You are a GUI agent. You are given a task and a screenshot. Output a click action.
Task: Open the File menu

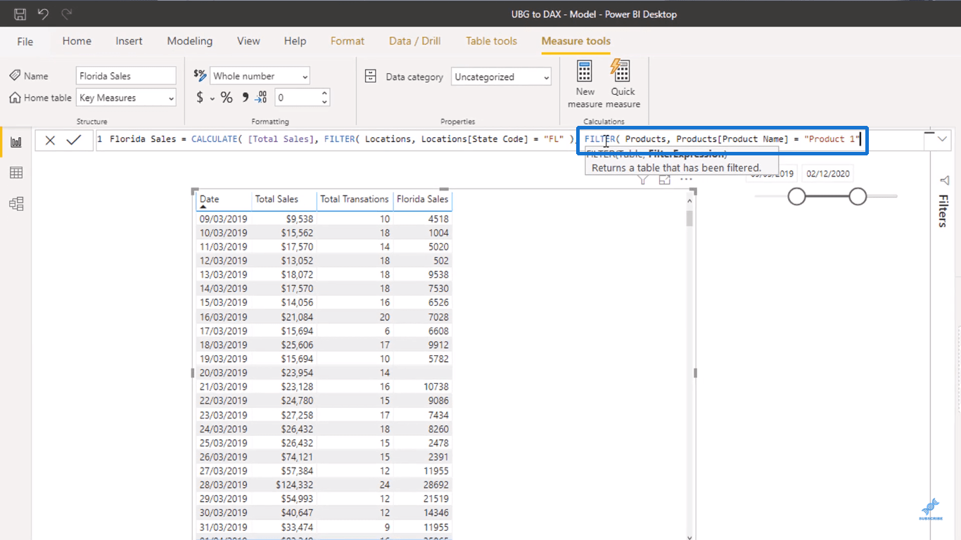coord(25,41)
